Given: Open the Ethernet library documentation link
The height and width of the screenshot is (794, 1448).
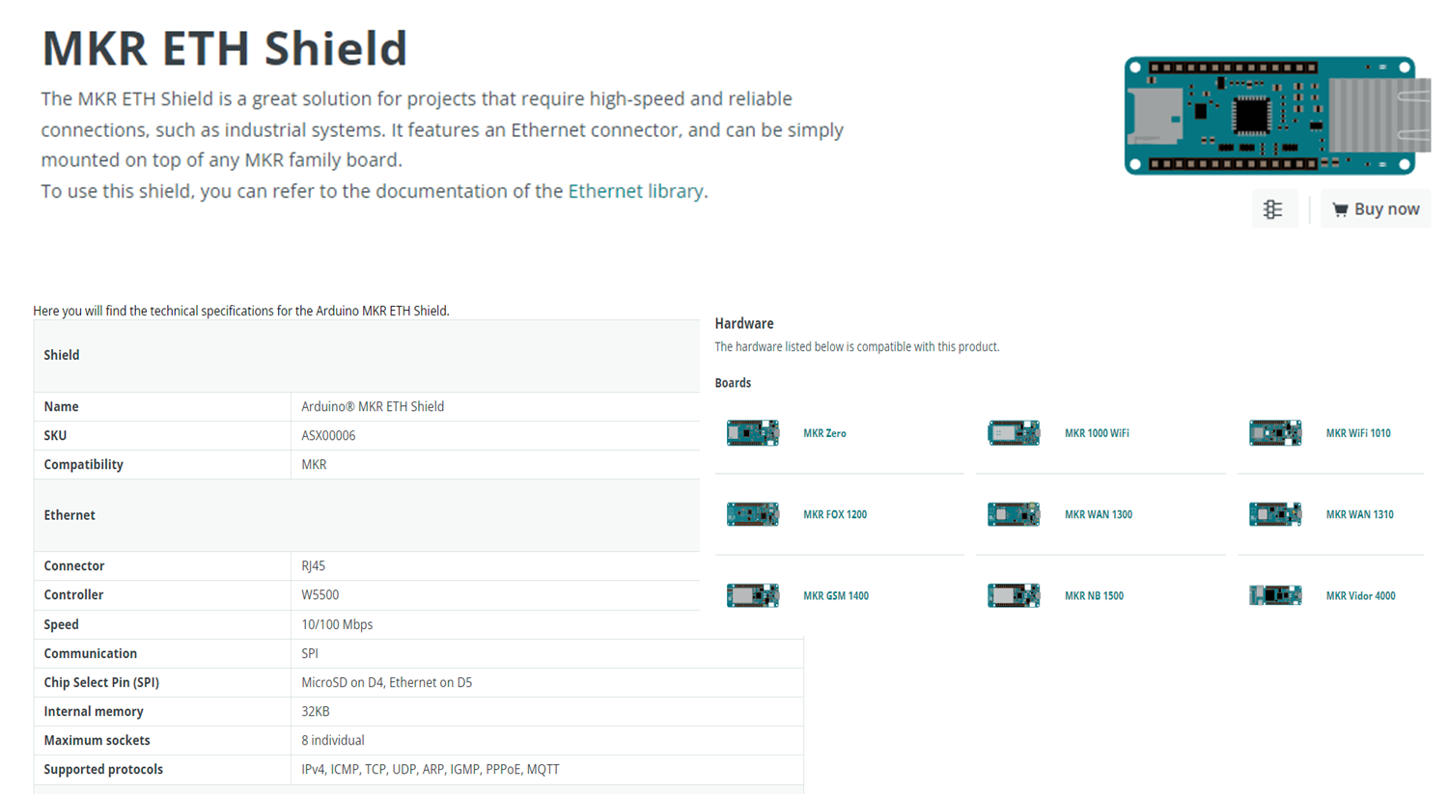Looking at the screenshot, I should click(635, 191).
